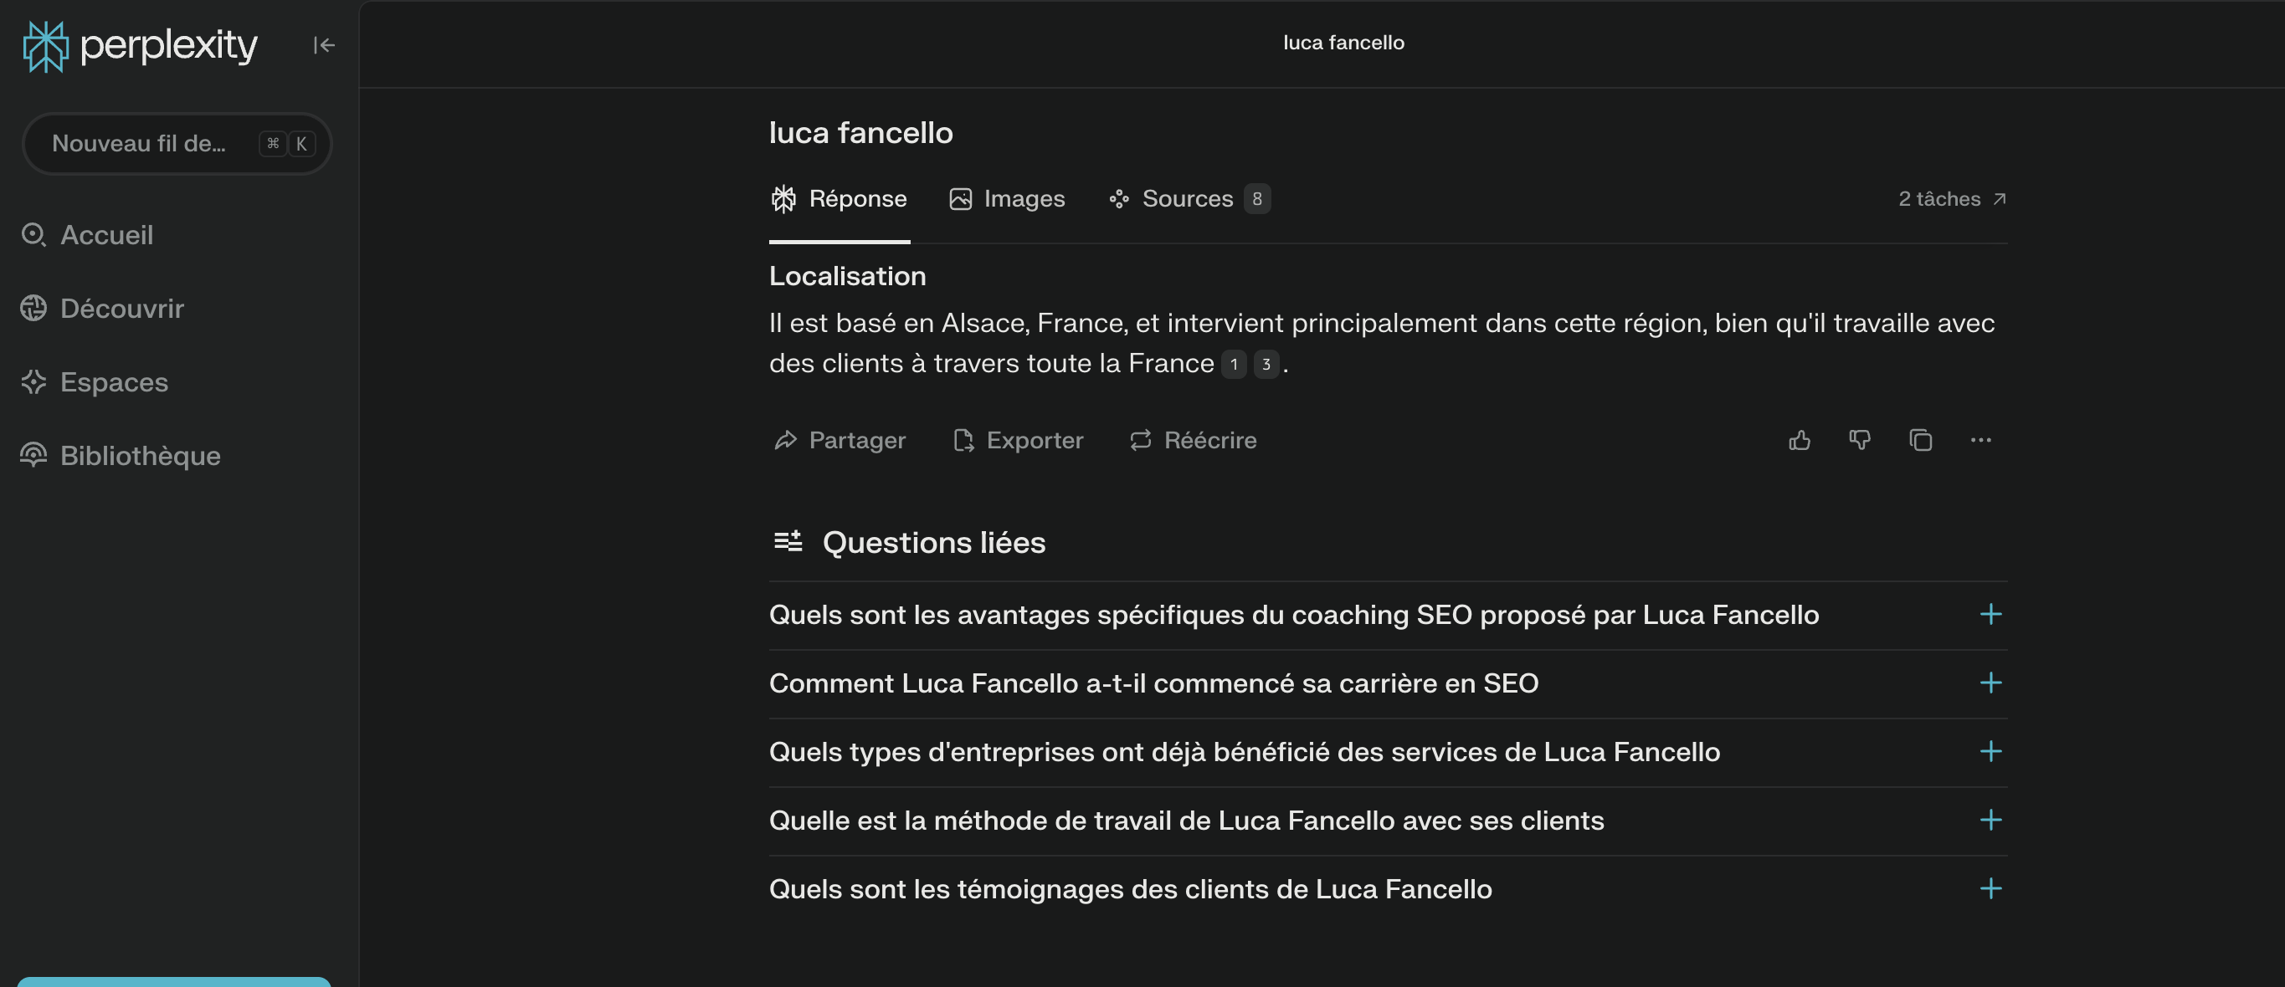Copy the answer with copy icon
The width and height of the screenshot is (2285, 987).
click(x=1920, y=441)
